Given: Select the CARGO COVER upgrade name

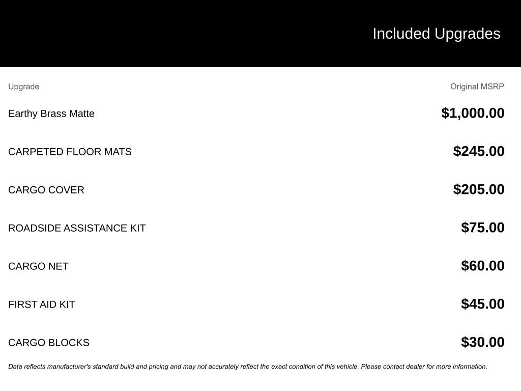Looking at the screenshot, I should tap(46, 190).
